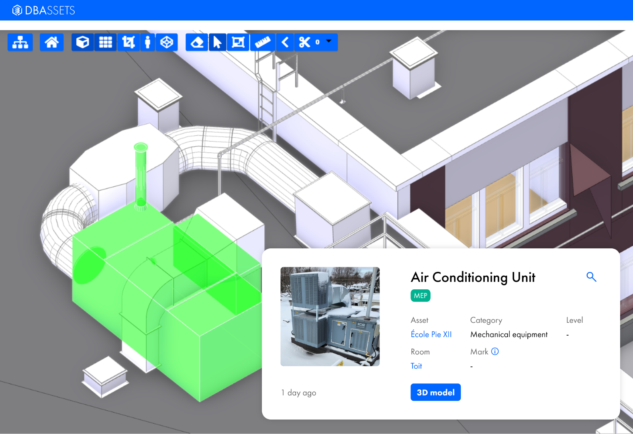Click the Asset field label
Viewport: 633px width, 434px height.
[x=419, y=320]
